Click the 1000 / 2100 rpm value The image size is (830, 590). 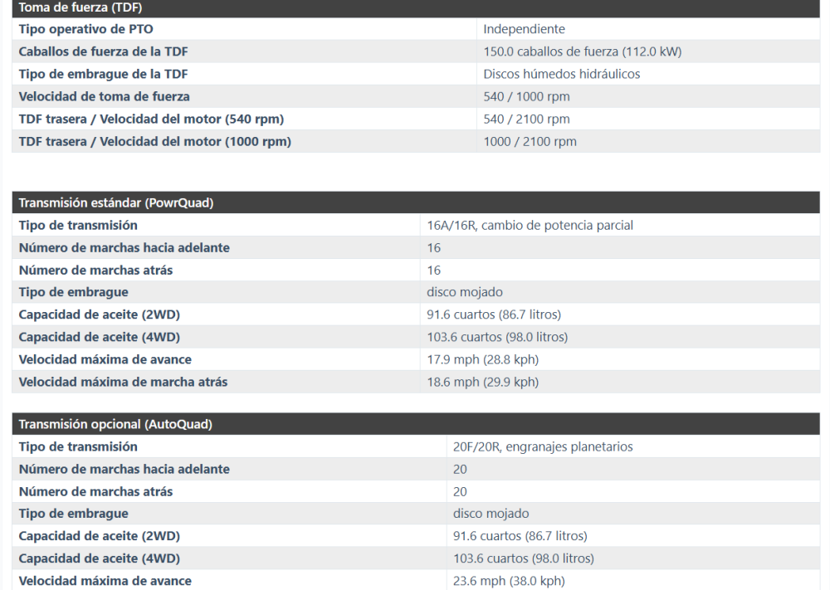tap(530, 141)
